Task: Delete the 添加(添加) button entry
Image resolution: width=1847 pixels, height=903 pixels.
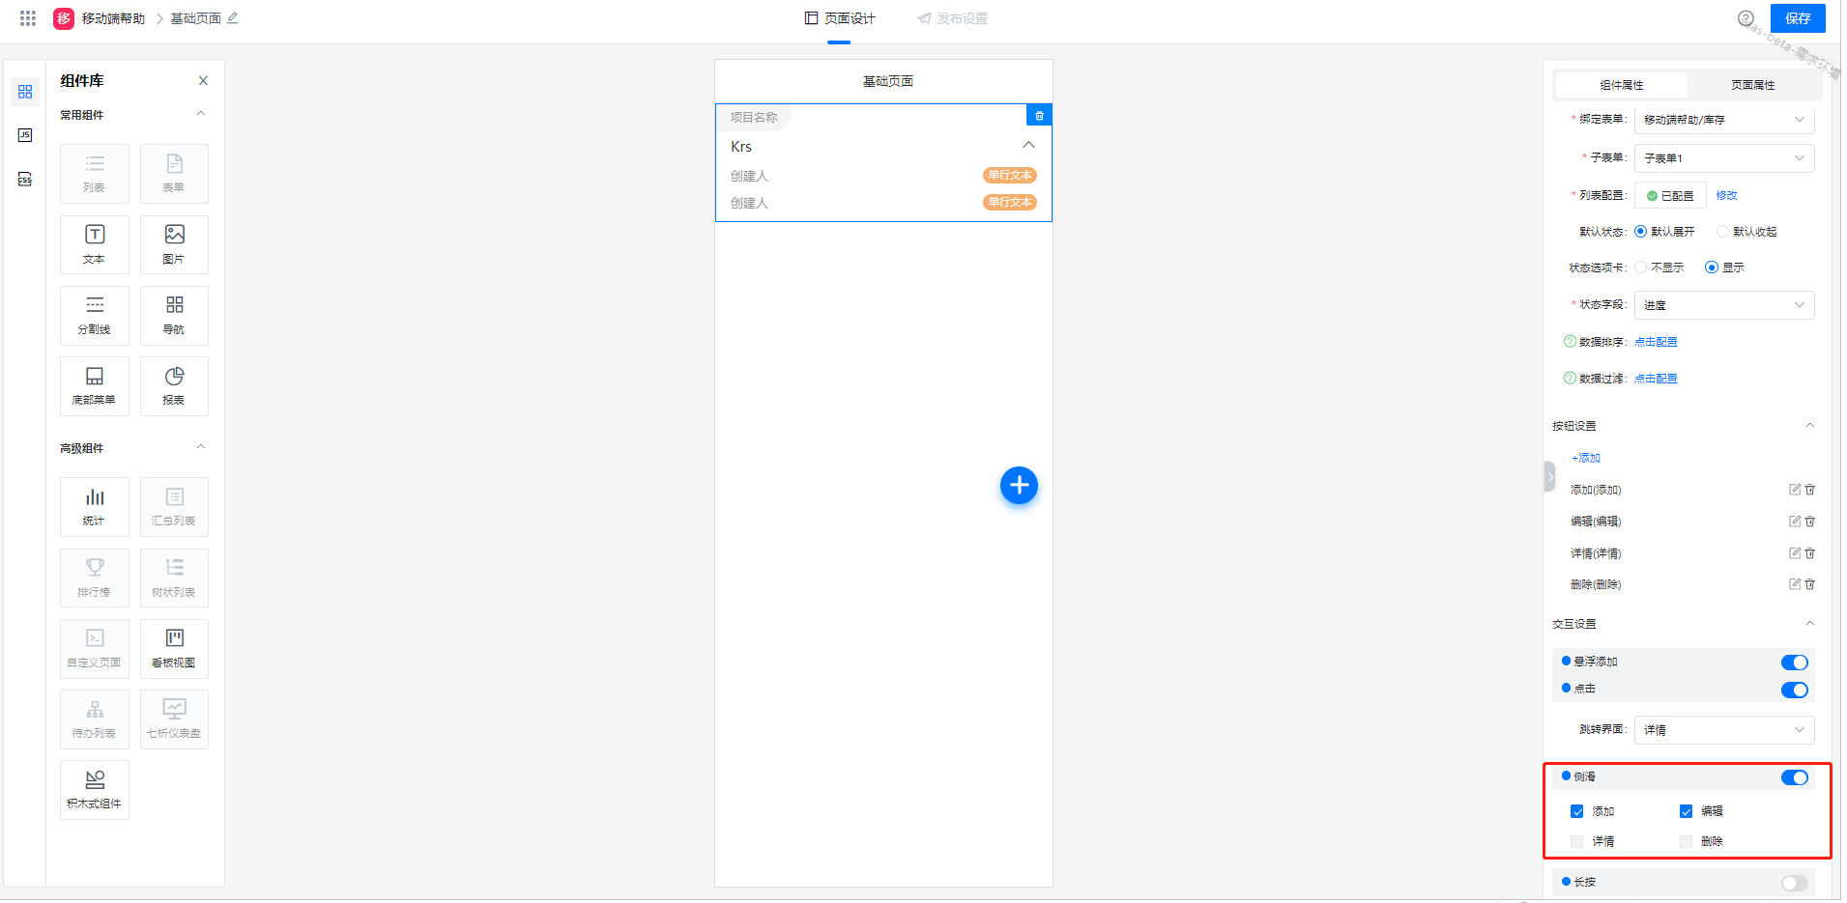Action: (x=1810, y=490)
